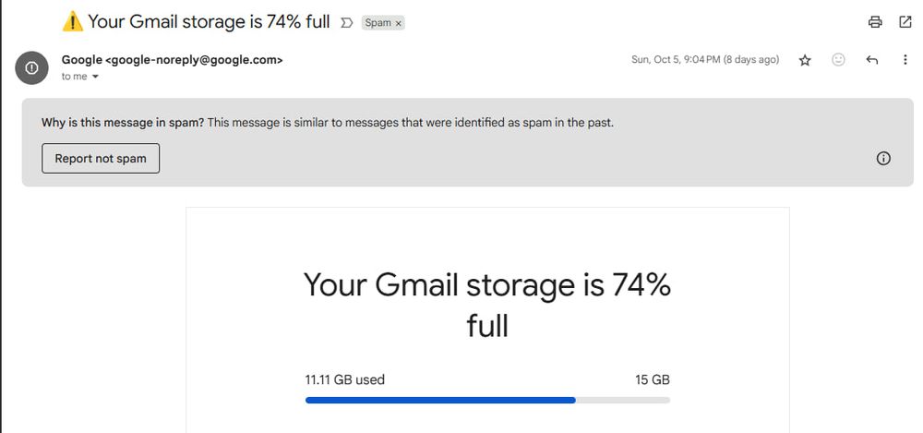Open the More options three-dot menu
923x433 pixels.
coord(905,60)
